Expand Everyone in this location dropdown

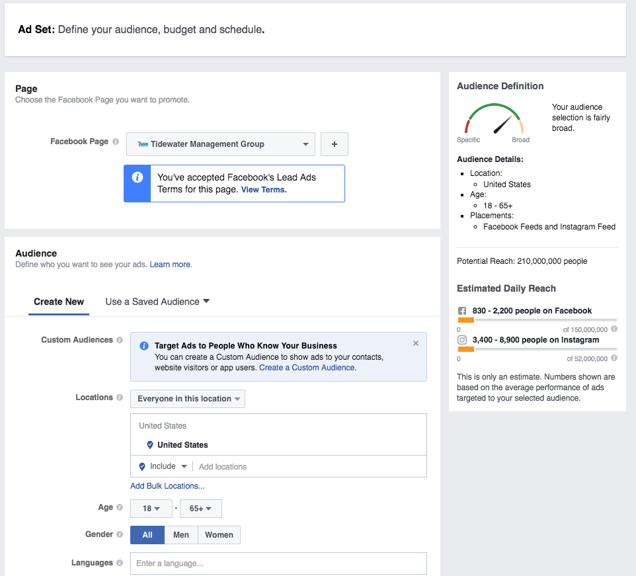click(188, 399)
